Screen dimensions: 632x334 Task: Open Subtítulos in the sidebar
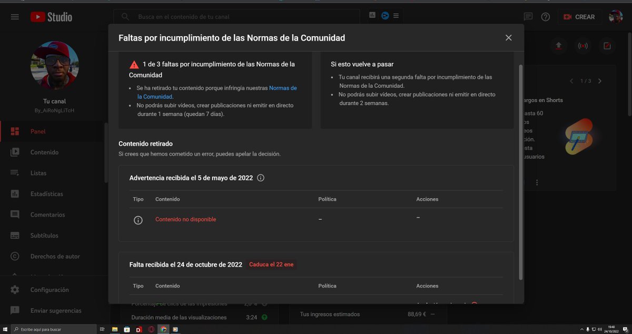pos(53,235)
